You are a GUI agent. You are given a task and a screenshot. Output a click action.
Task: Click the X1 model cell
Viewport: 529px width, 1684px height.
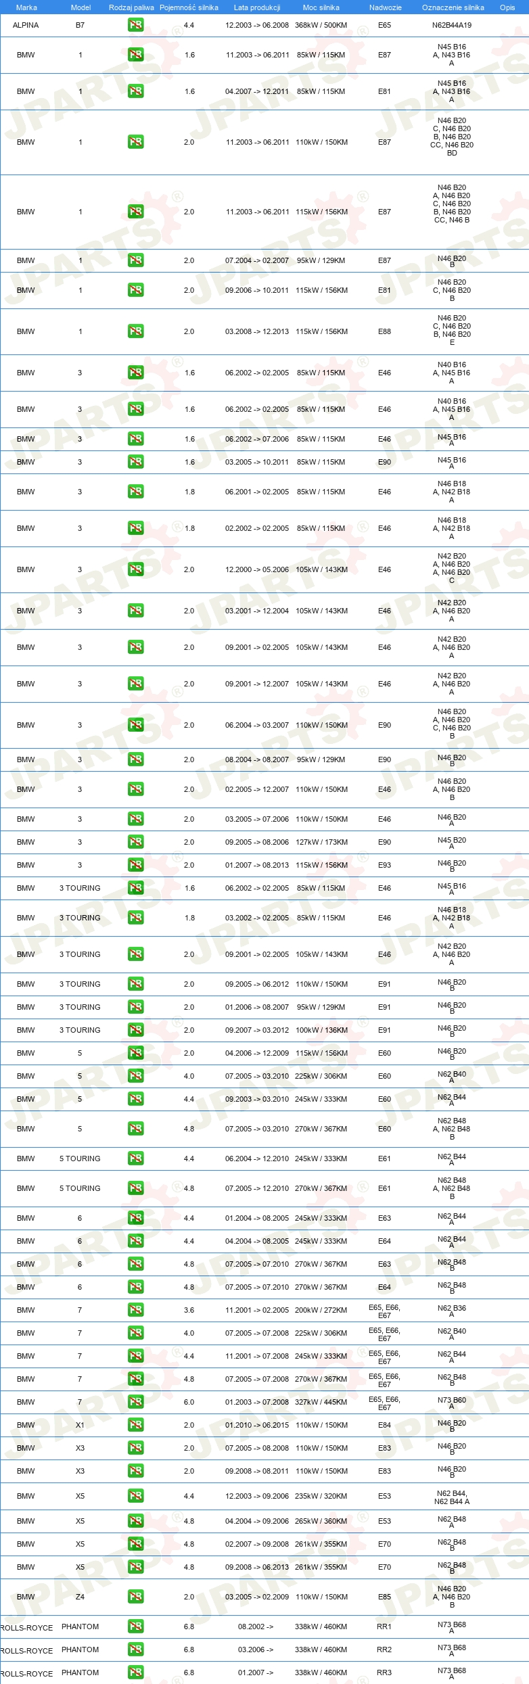click(80, 1425)
